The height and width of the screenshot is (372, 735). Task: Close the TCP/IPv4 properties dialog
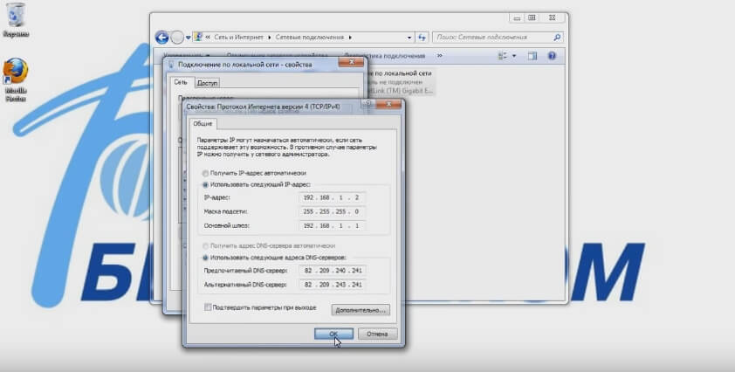click(x=388, y=104)
